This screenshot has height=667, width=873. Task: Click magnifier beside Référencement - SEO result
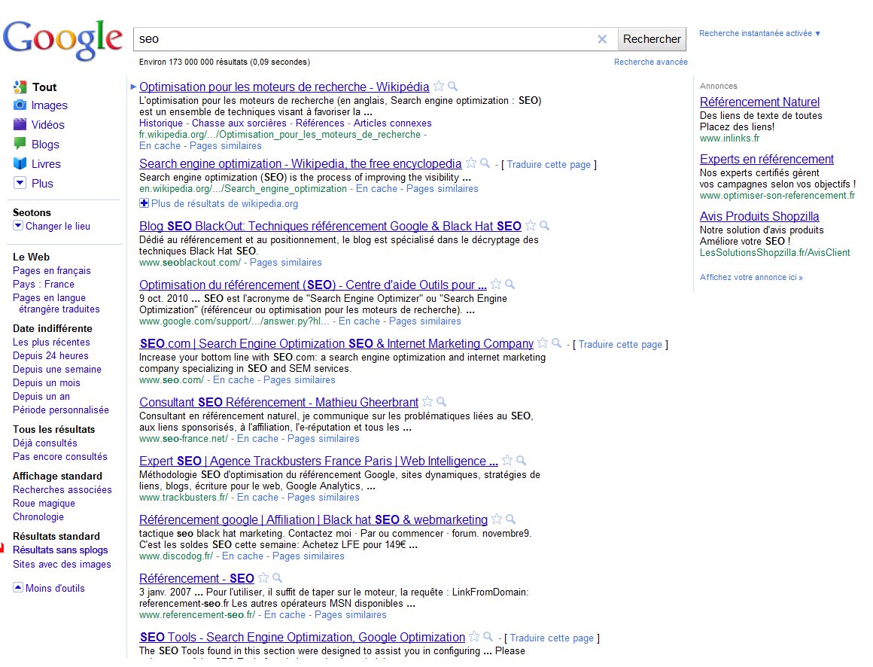[x=277, y=578]
